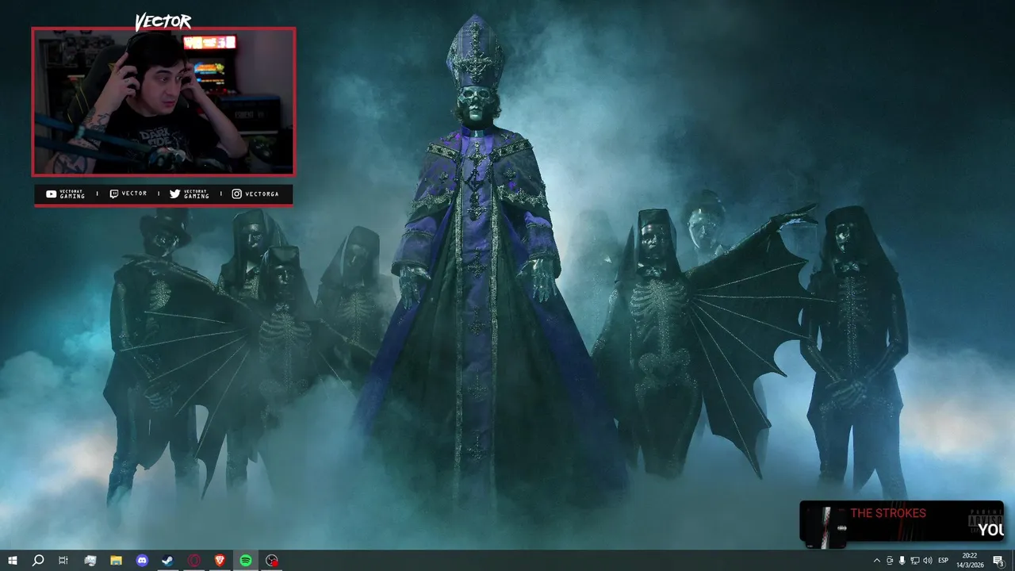1015x571 pixels.
Task: Click the VECTORGA Instagram handle text
Action: pyautogui.click(x=262, y=194)
